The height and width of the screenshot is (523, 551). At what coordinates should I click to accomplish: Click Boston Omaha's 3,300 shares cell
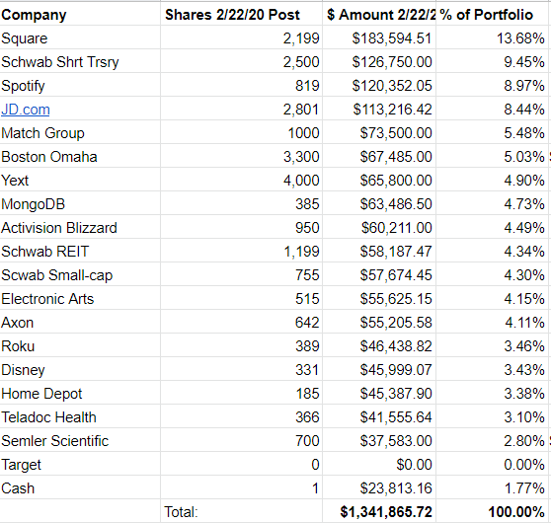(241, 157)
